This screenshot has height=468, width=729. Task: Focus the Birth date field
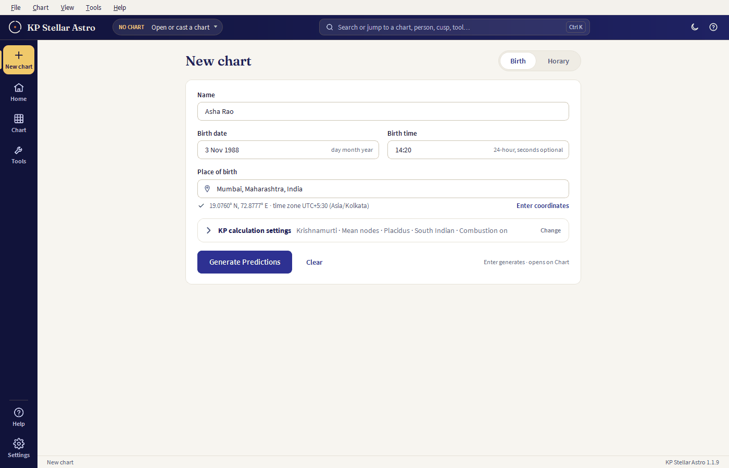[288, 150]
